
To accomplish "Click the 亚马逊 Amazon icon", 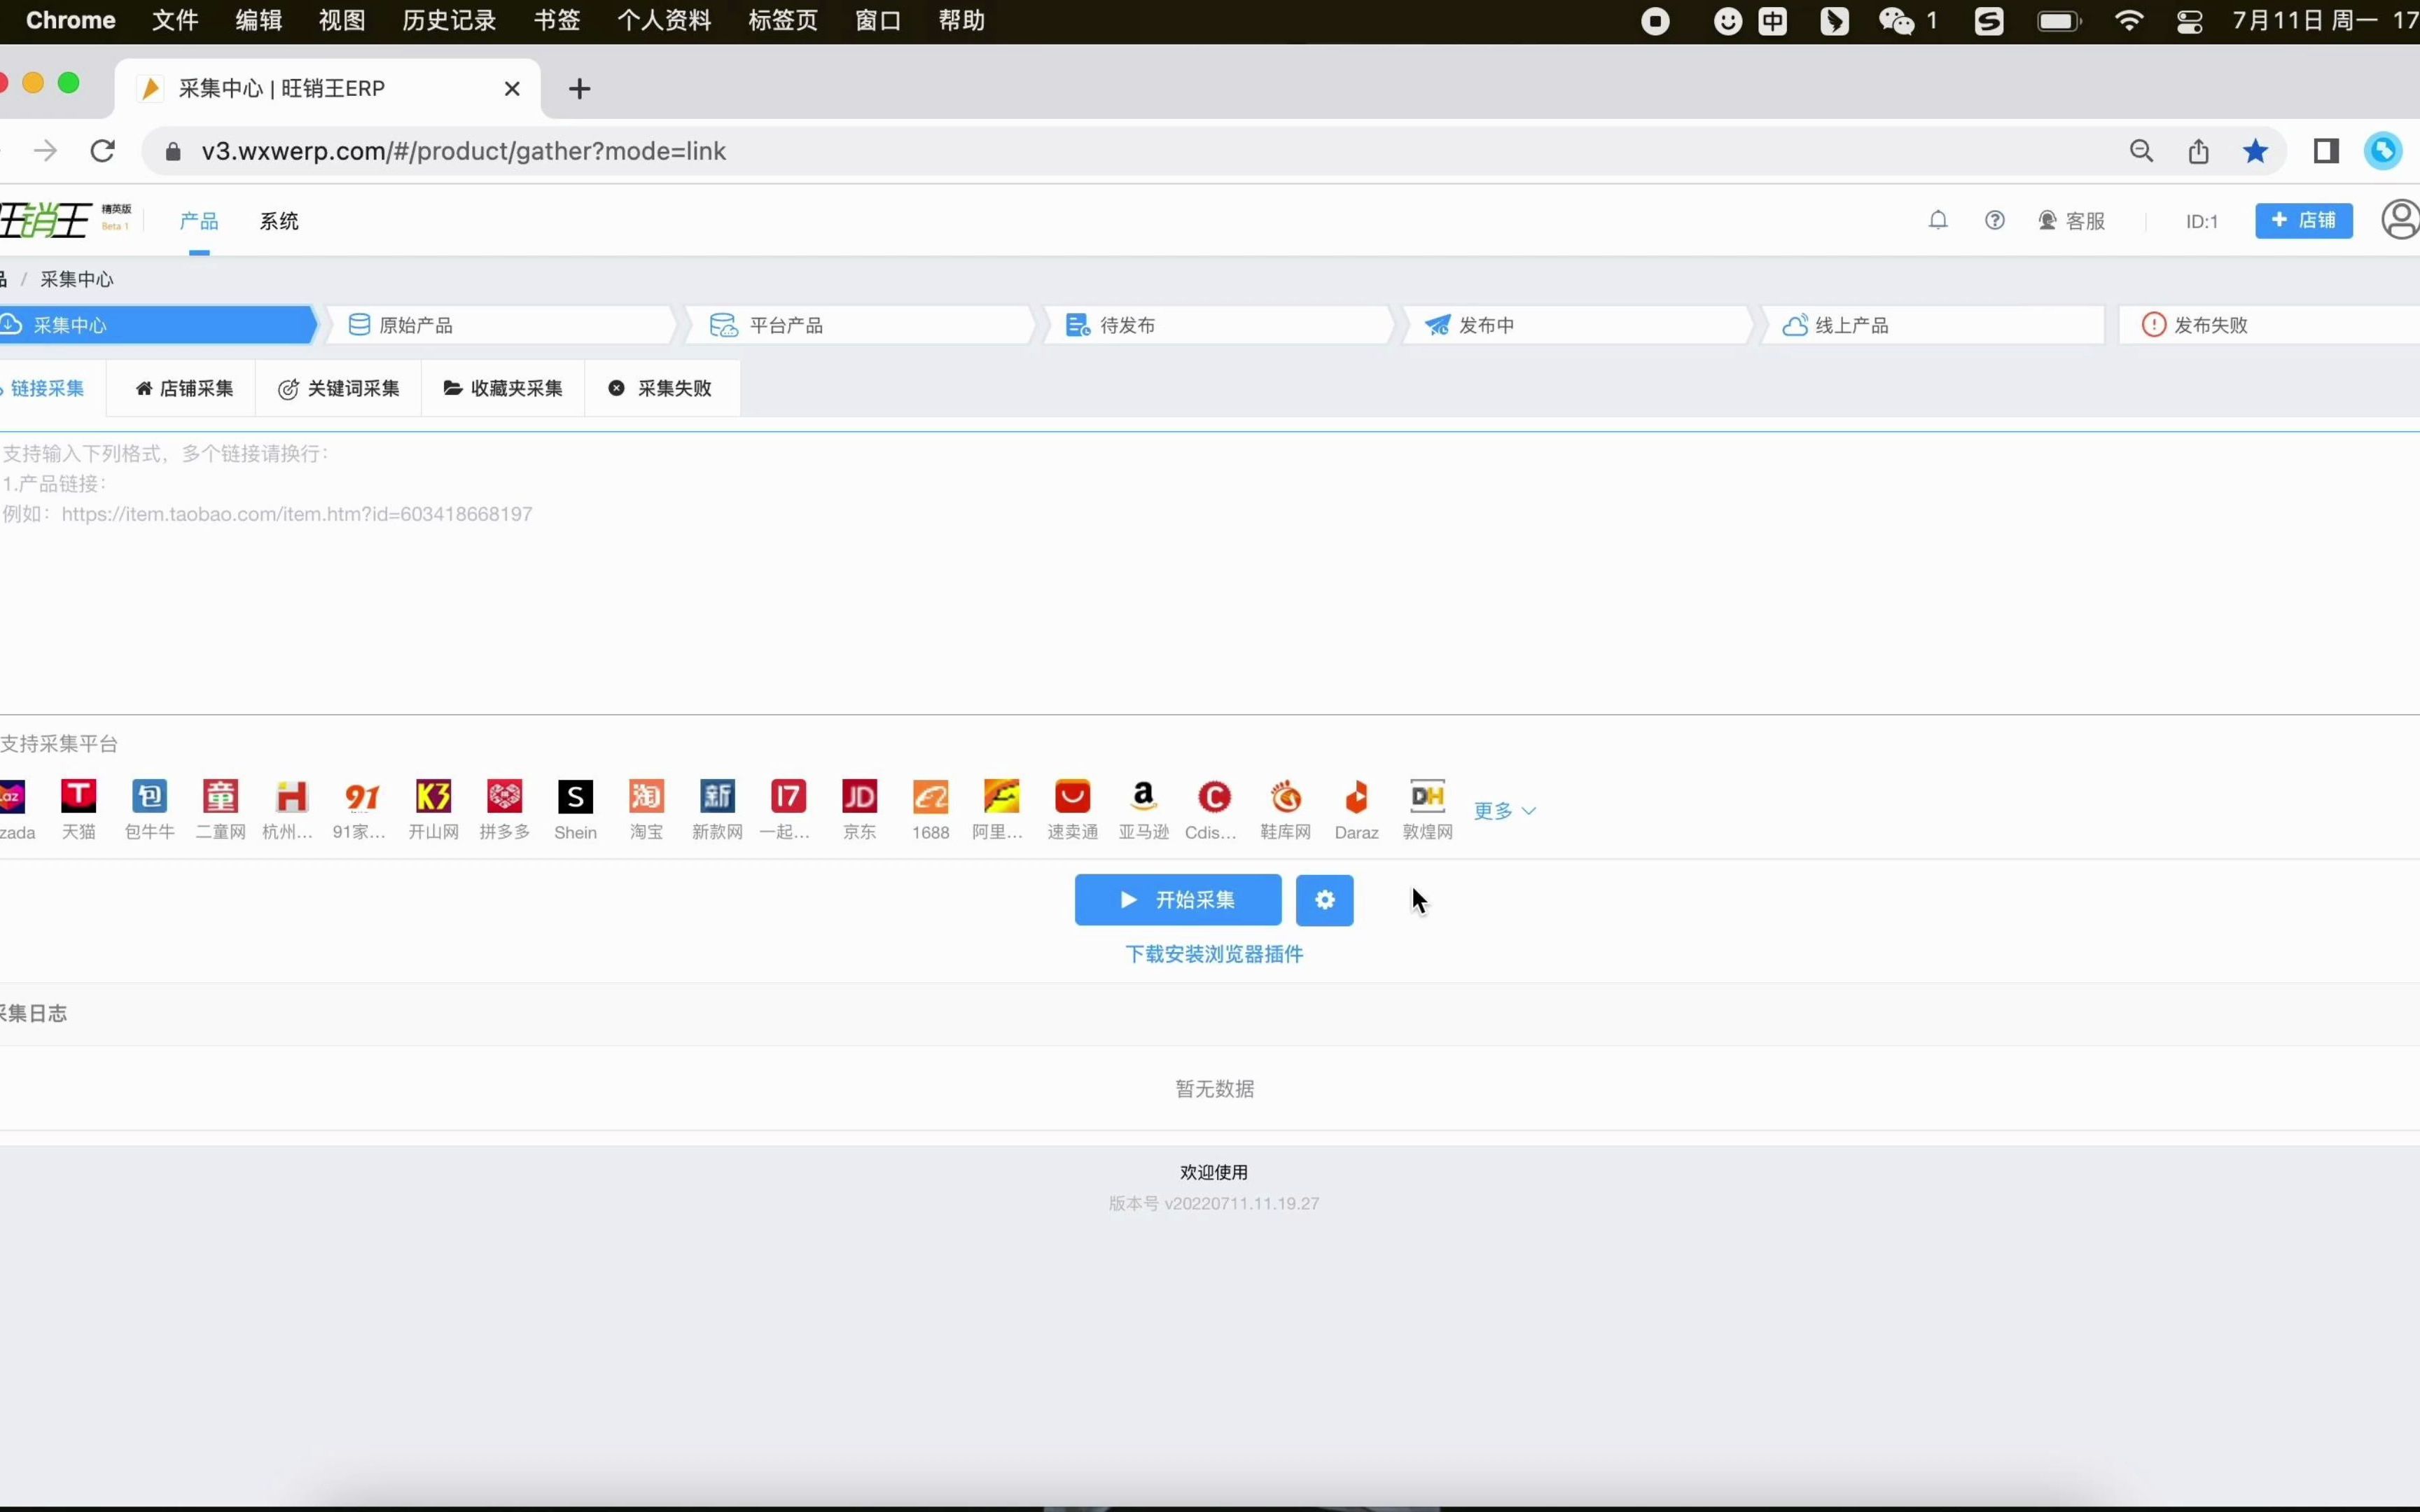I will click(1143, 797).
